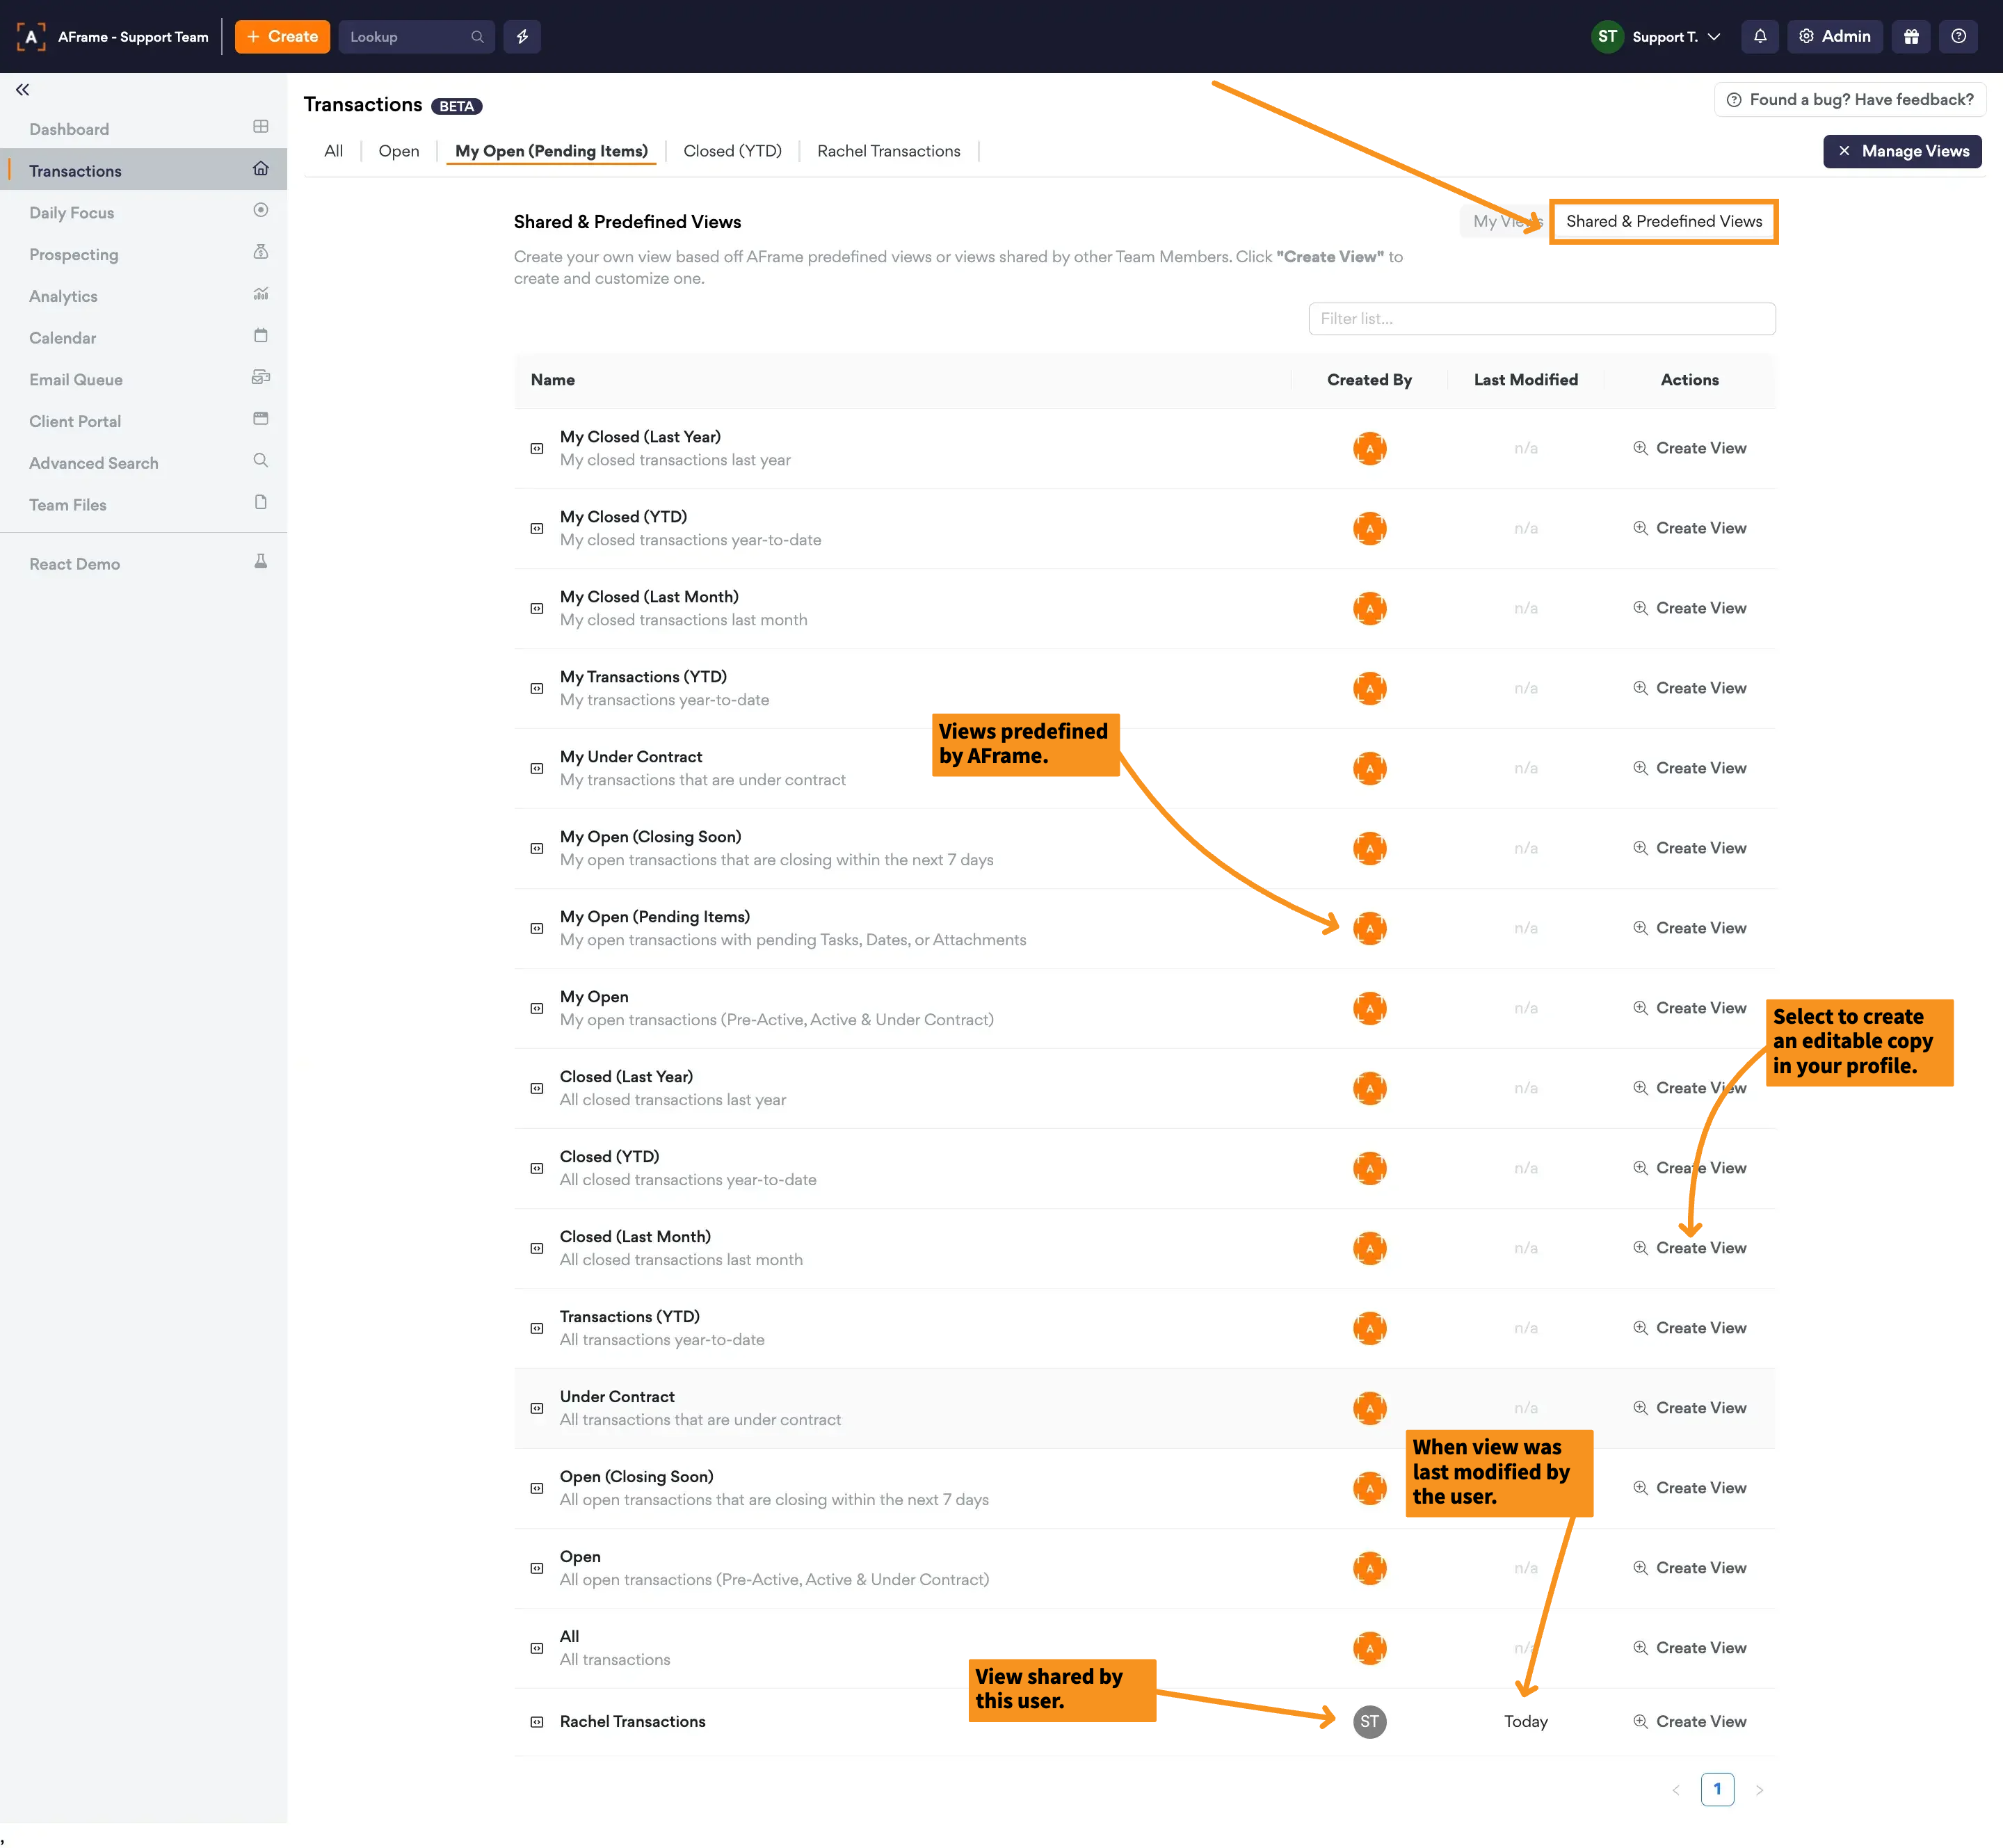The image size is (2003, 1848).
Task: Expand the Rachel Transactions row icon
Action: 537,1722
